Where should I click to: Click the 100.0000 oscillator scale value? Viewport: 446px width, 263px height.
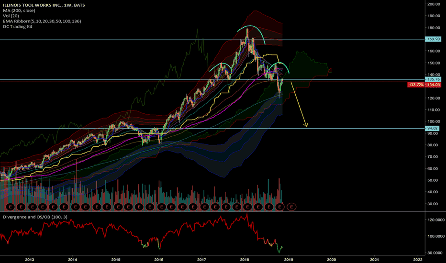click(436, 236)
